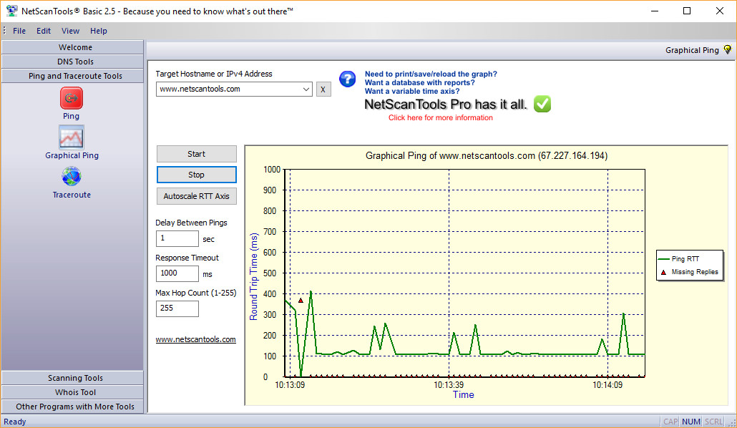Toggle the SCRL indicator in status bar
Image resolution: width=737 pixels, height=428 pixels.
coord(713,422)
